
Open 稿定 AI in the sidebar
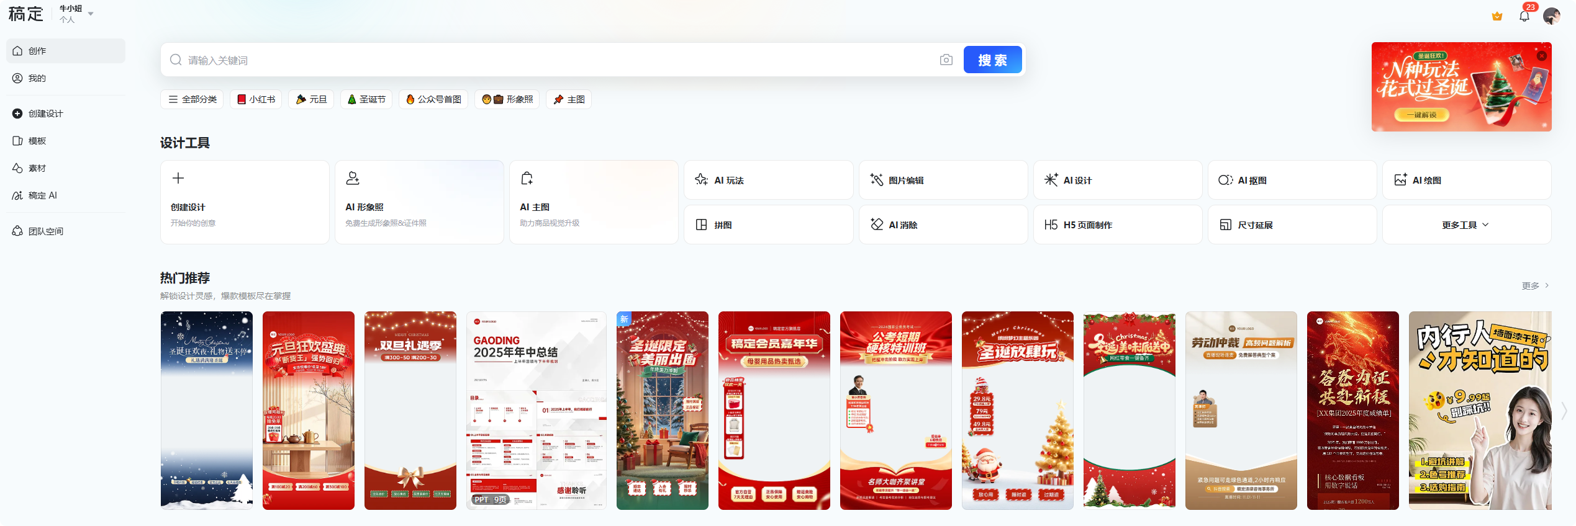coord(66,195)
